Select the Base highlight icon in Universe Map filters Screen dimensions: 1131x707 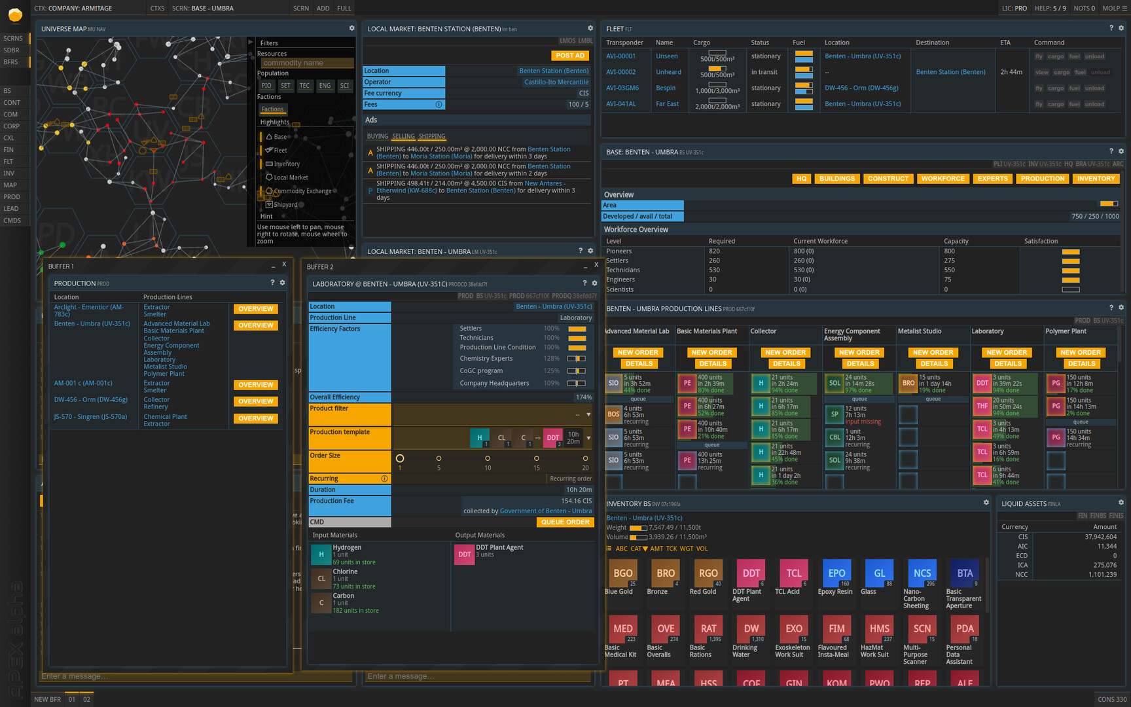pos(269,137)
